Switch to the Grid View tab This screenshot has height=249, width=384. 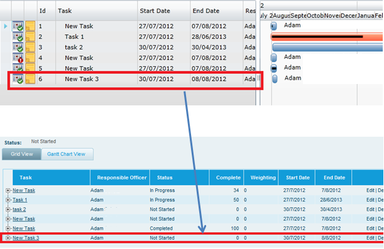coord(21,154)
